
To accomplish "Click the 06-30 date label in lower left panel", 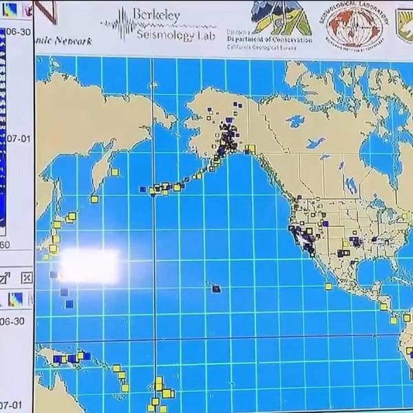I will (x=14, y=321).
